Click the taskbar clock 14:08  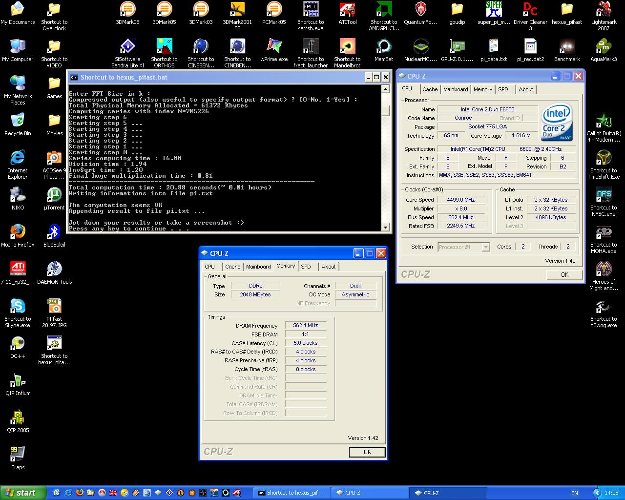[611, 493]
